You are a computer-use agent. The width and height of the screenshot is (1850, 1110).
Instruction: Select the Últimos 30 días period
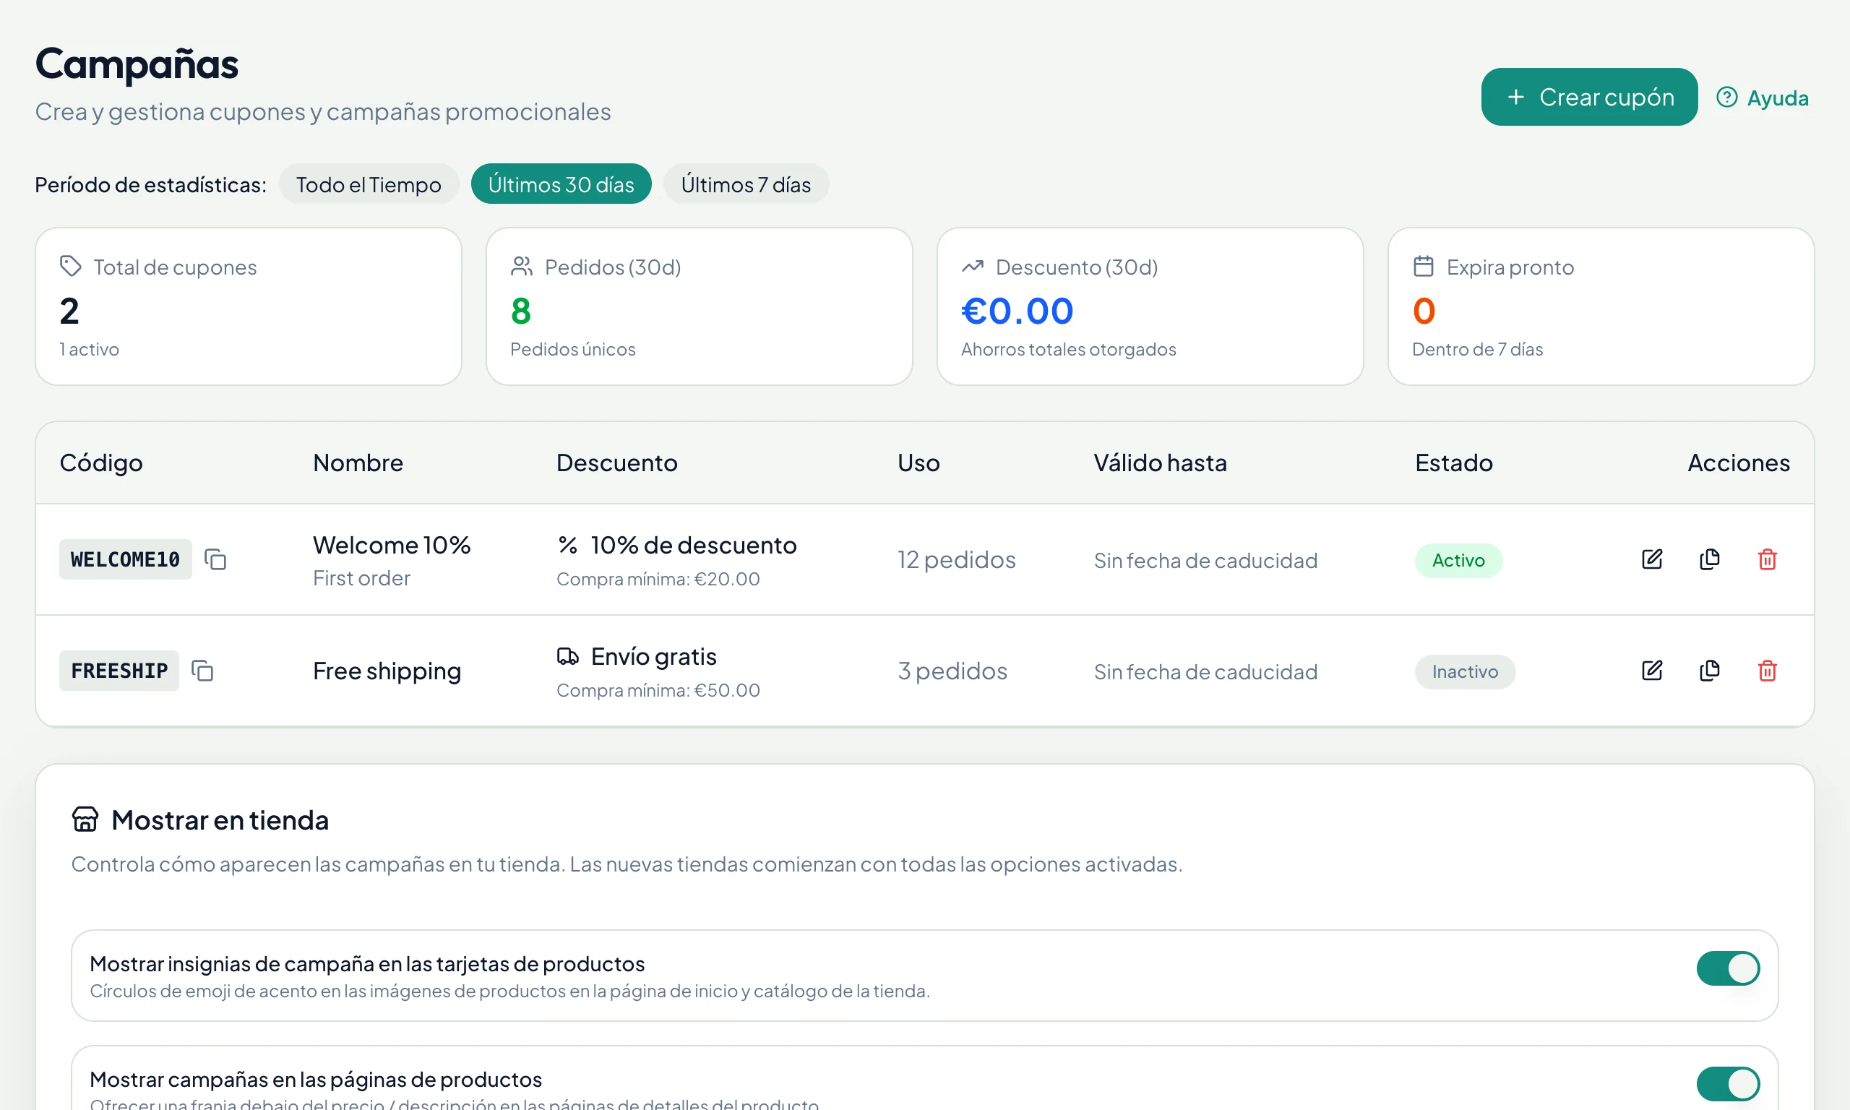[x=561, y=184]
